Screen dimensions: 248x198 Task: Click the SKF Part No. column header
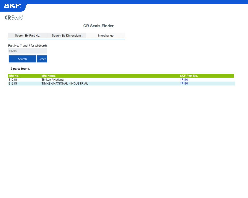coord(189,76)
